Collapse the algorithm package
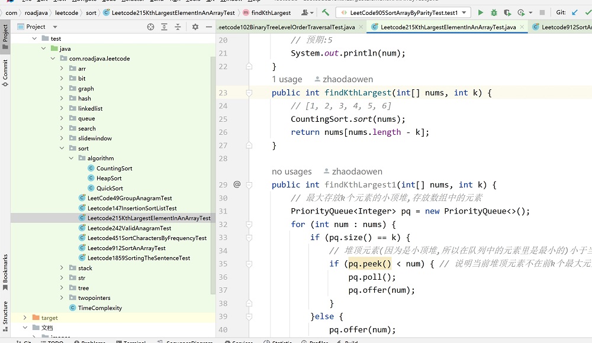The width and height of the screenshot is (592, 343). 71,158
